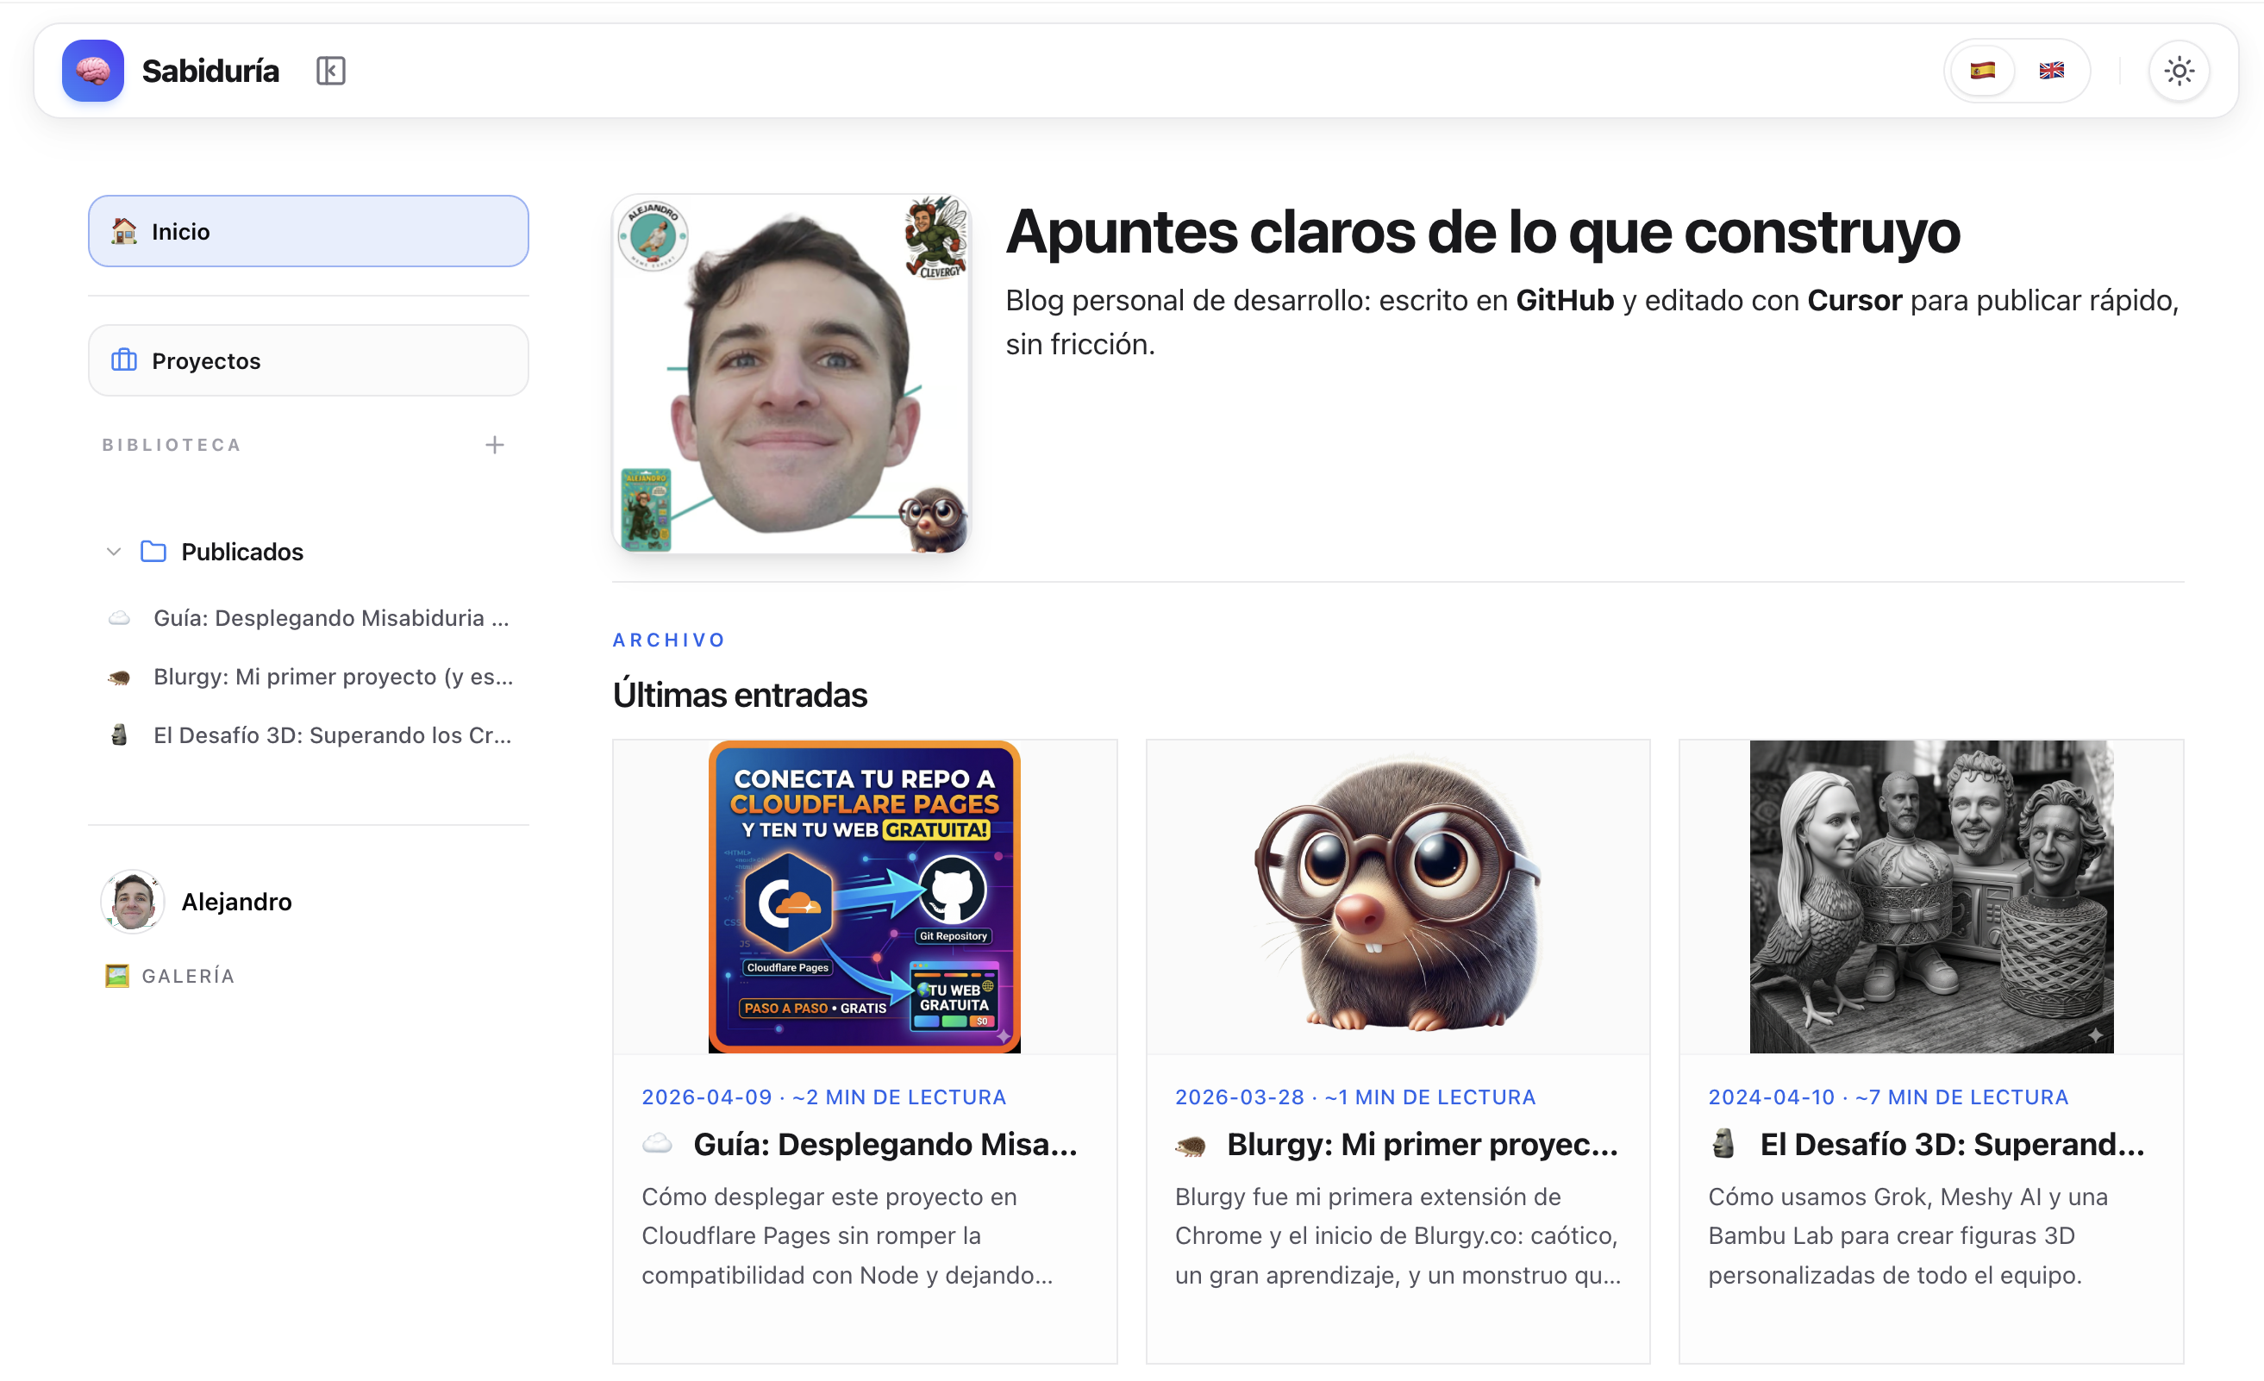Screen dimensions: 2264x1381
Task: Click the Guía: Desplegando Misa... card title
Action: (x=884, y=1145)
